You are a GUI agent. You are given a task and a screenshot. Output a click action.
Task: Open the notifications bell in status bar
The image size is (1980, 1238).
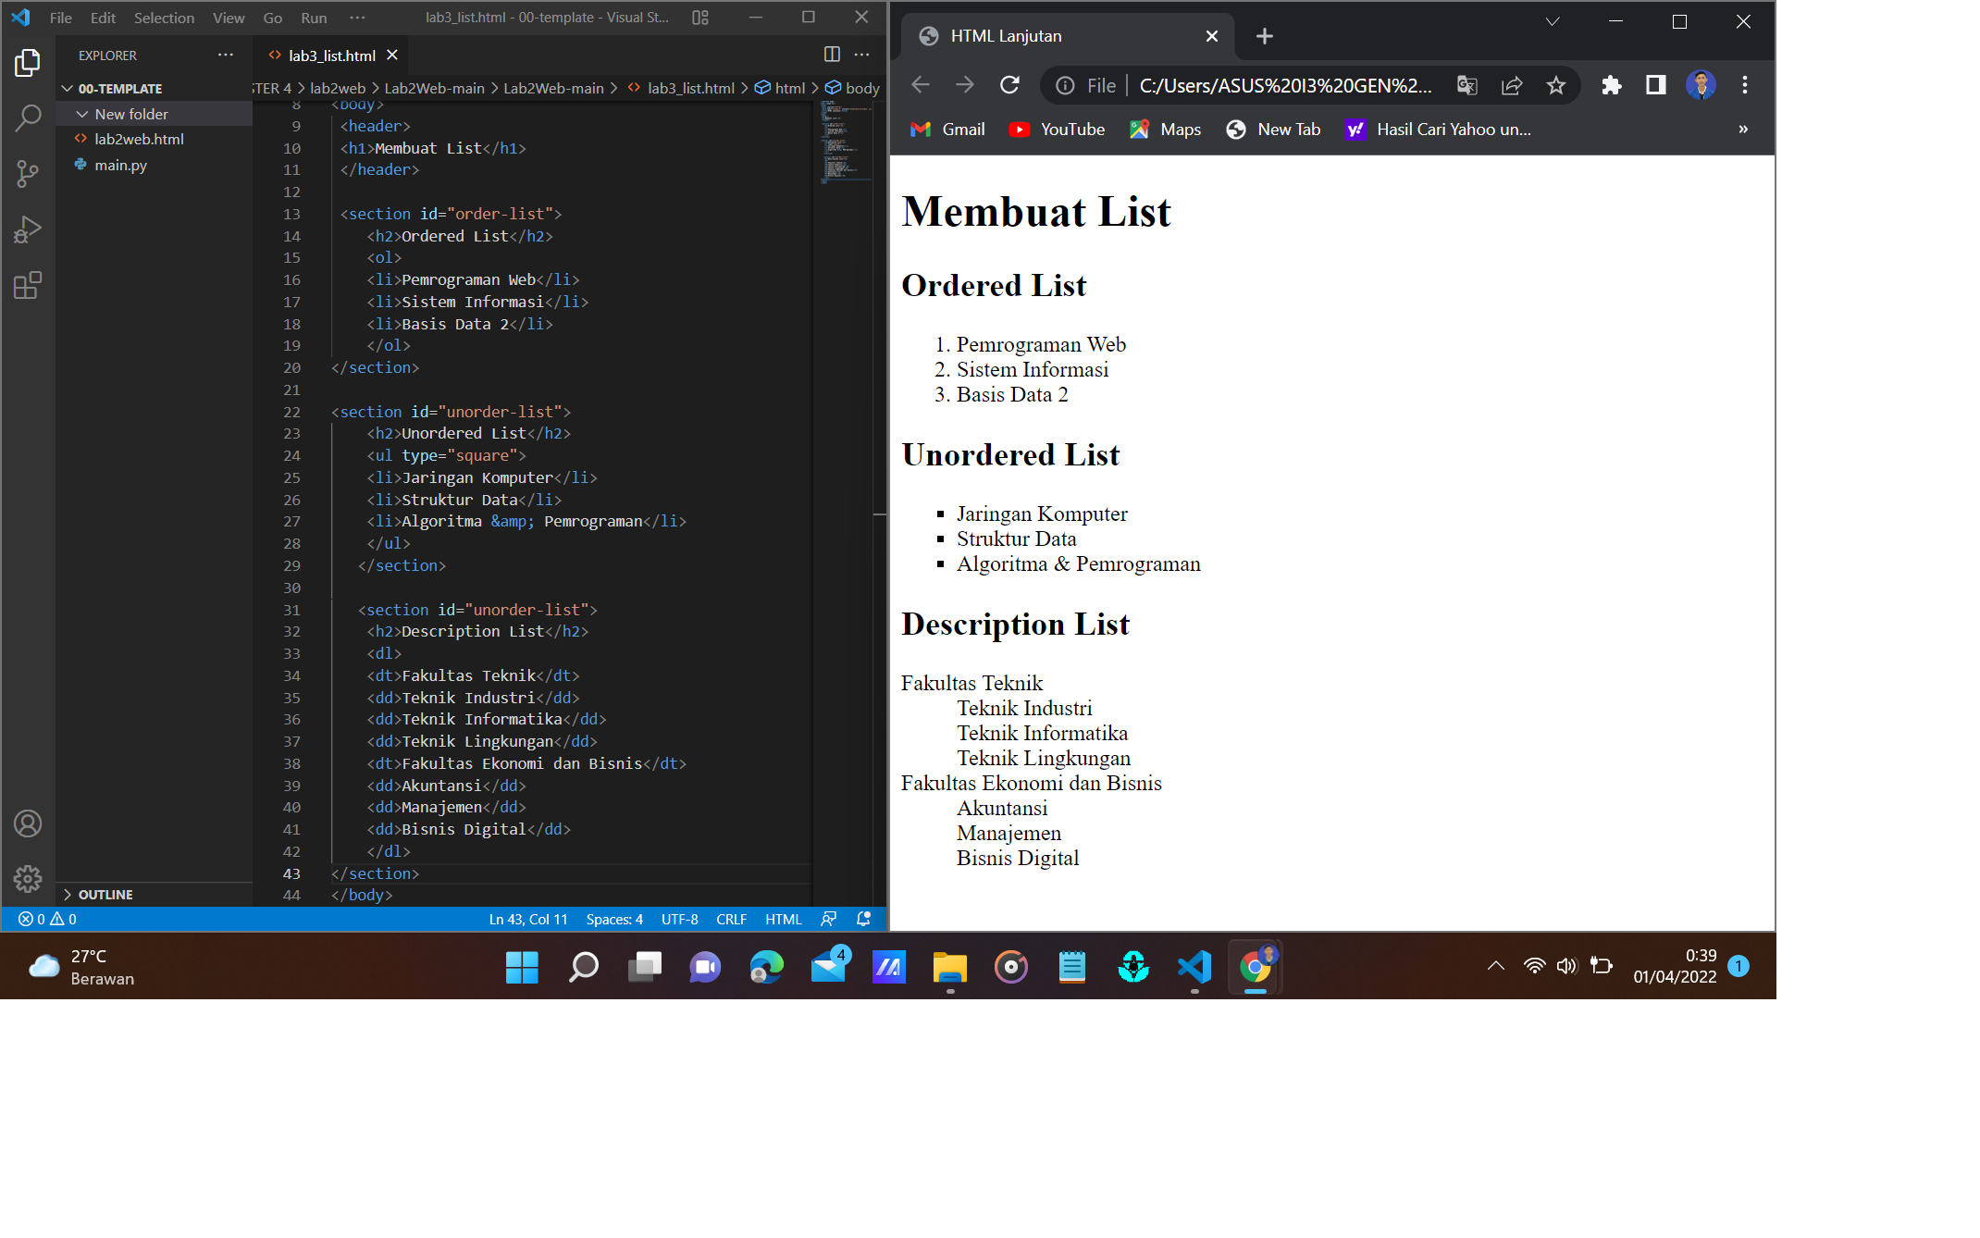click(x=862, y=919)
